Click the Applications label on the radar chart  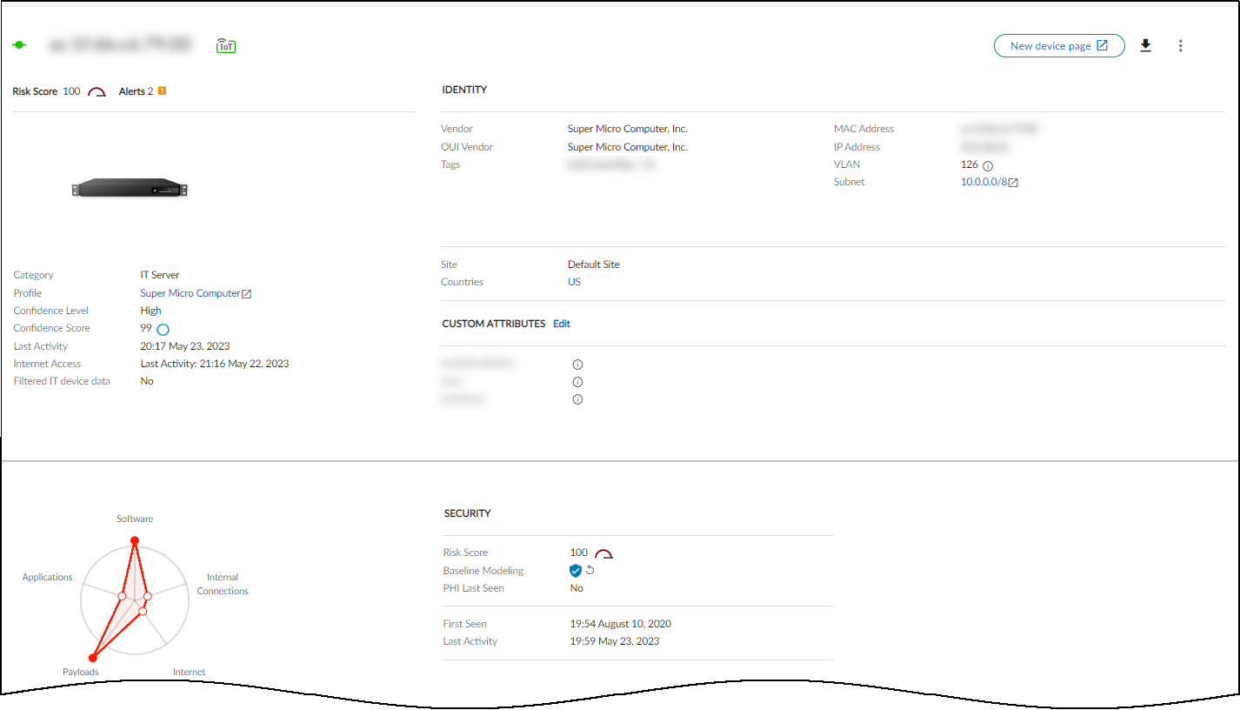(47, 577)
